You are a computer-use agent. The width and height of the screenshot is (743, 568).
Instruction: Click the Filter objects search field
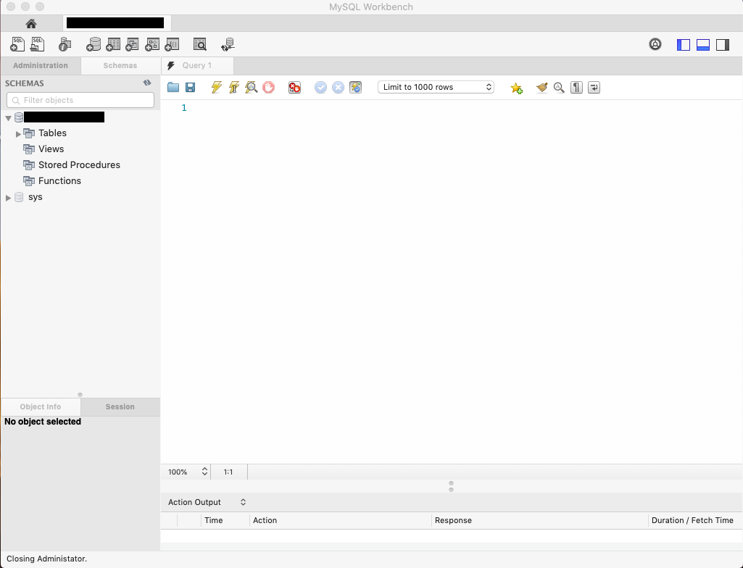[80, 100]
